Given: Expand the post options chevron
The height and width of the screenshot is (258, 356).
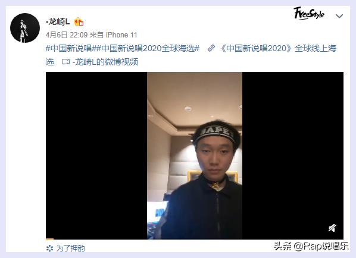Looking at the screenshot, I should pos(339,16).
